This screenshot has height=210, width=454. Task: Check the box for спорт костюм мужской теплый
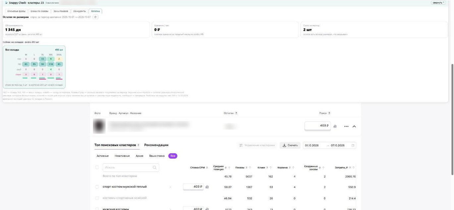click(x=97, y=187)
